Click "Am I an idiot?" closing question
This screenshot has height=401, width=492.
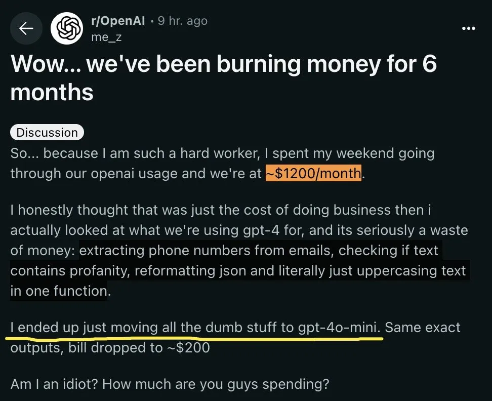coord(54,384)
